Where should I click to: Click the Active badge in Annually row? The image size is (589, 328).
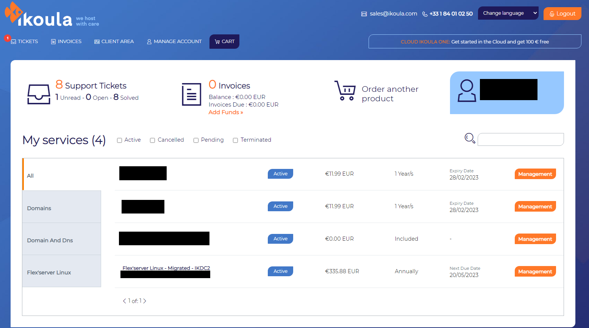point(281,271)
